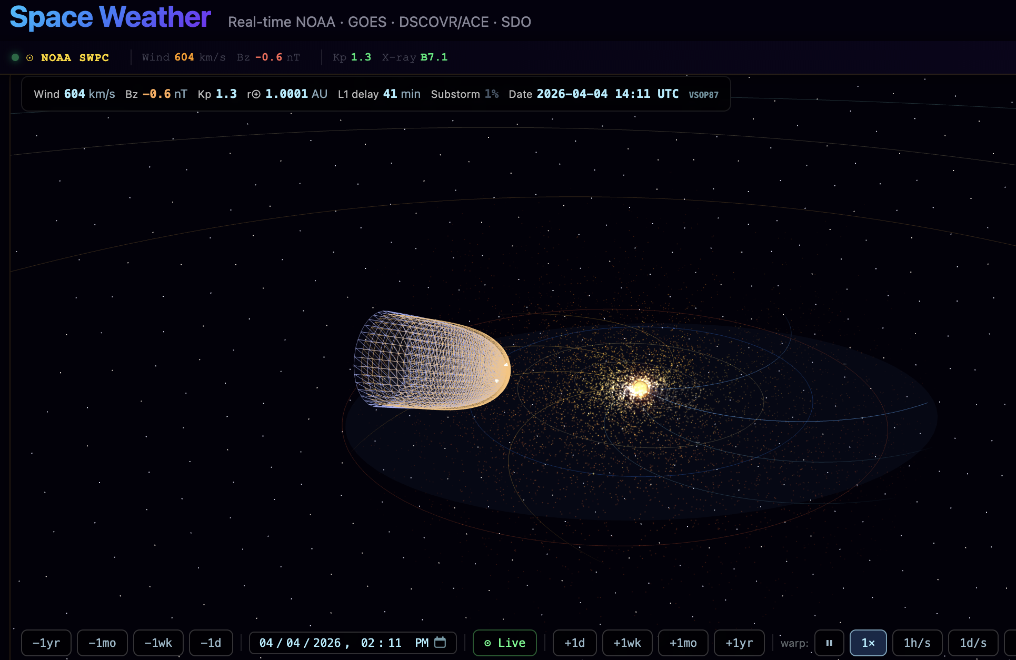The image size is (1016, 660).
Task: Advance one day with +1d
Action: (x=574, y=643)
